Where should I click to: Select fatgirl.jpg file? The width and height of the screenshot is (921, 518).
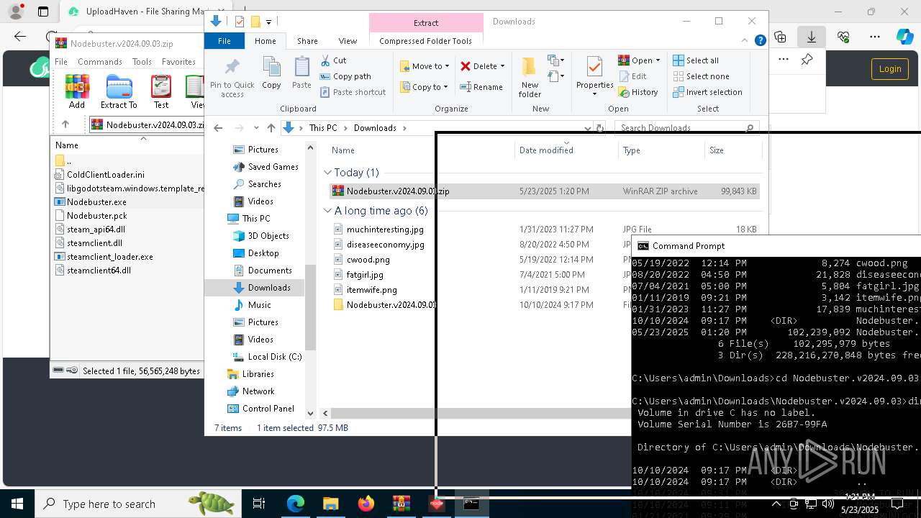365,275
